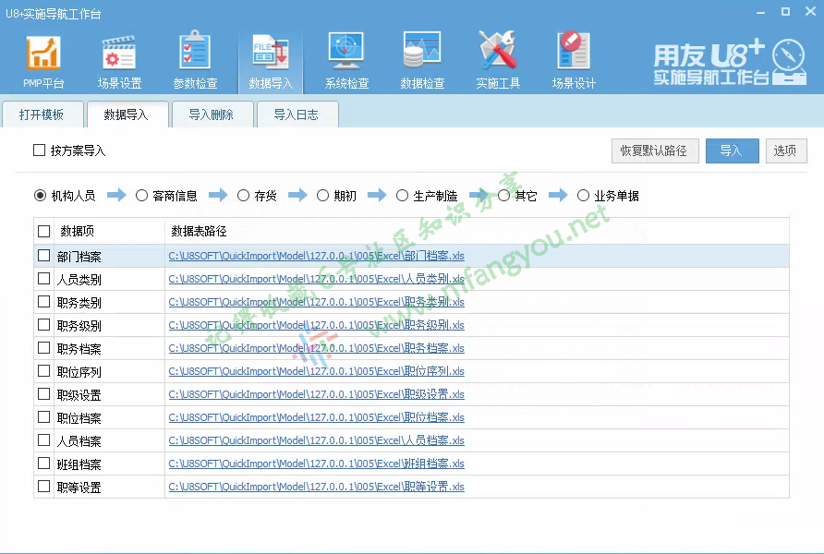Viewport: 824px width, 554px height.
Task: Open the PMP平台 toolbar icon
Action: point(43,54)
